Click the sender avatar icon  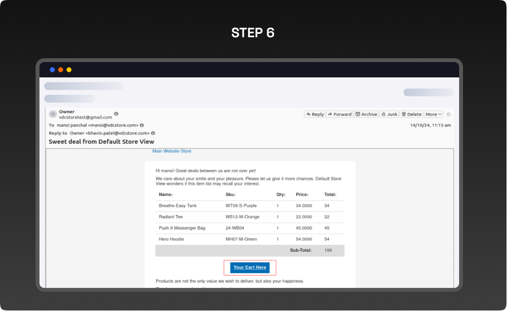[x=52, y=114]
